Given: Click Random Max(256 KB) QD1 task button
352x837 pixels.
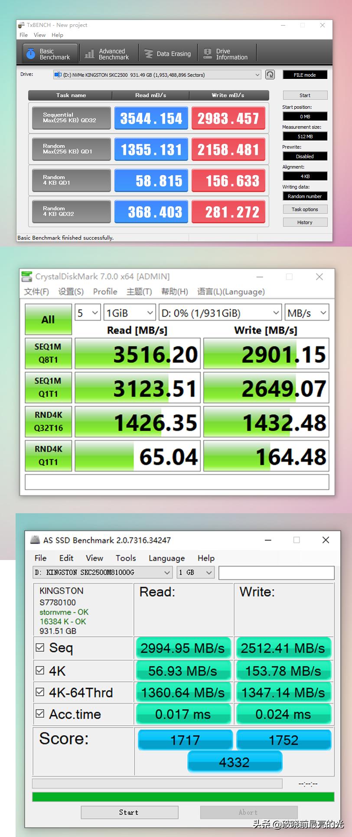Looking at the screenshot, I should click(x=72, y=149).
